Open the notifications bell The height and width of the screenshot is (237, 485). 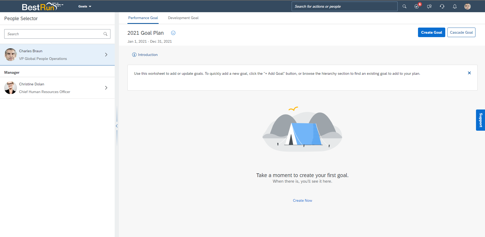tap(455, 6)
